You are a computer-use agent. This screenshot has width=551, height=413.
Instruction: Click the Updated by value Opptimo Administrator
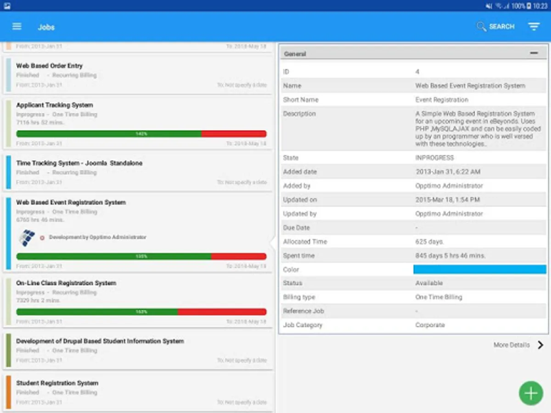click(449, 214)
